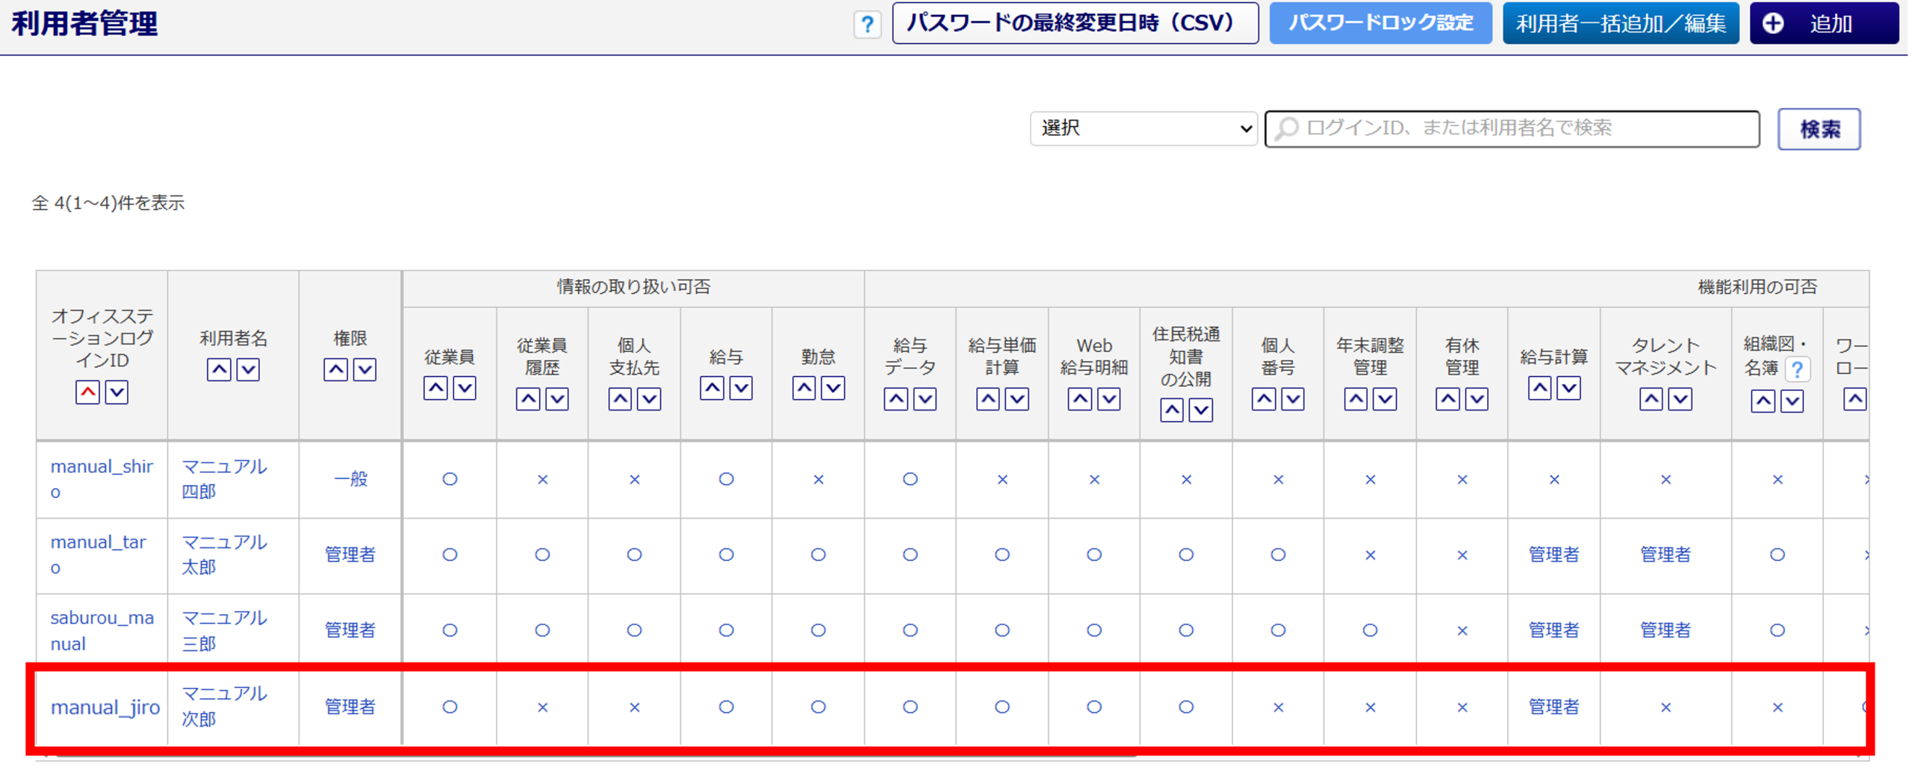Screen dimensions: 1912x773
Task: Click the 追加 add user button
Action: coord(1823,24)
